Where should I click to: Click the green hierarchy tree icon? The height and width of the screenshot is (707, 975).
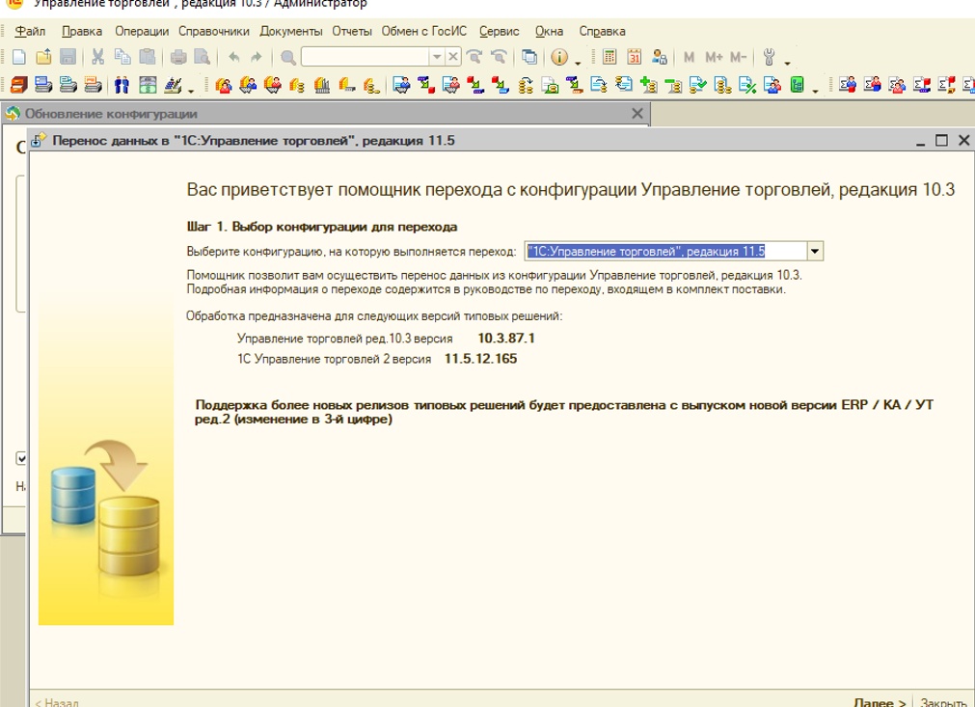(x=798, y=85)
